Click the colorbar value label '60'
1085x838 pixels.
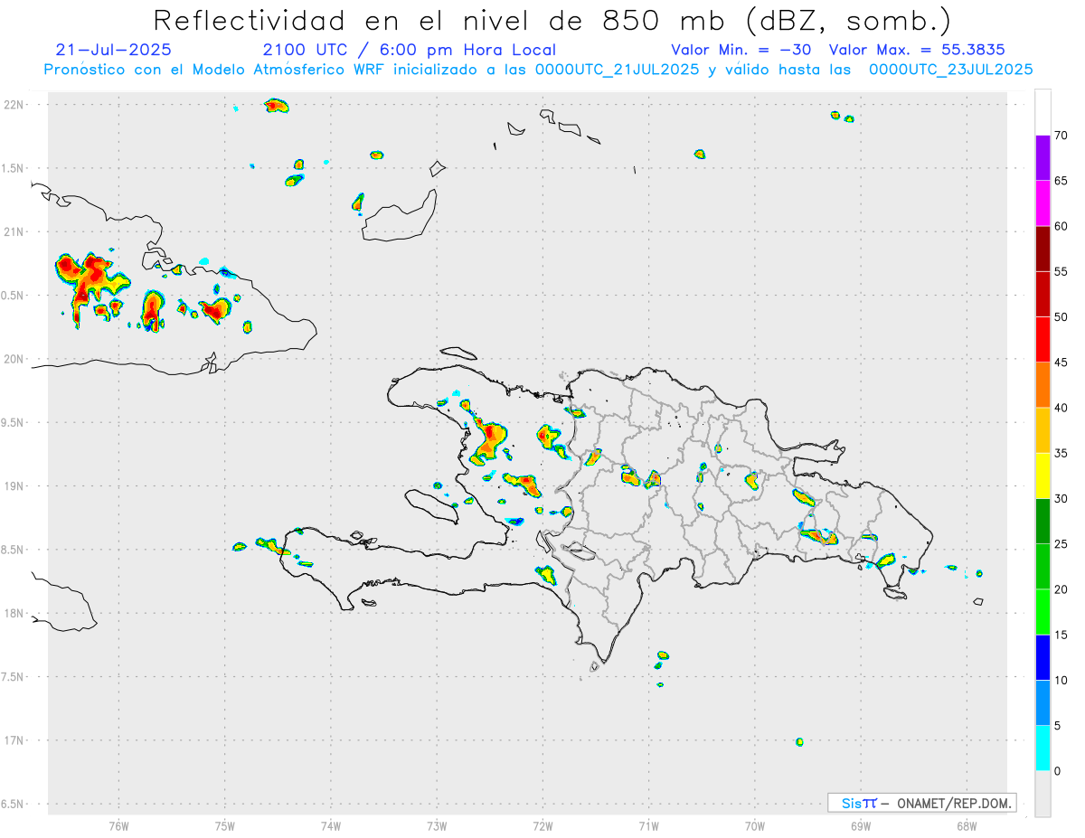click(x=1061, y=226)
